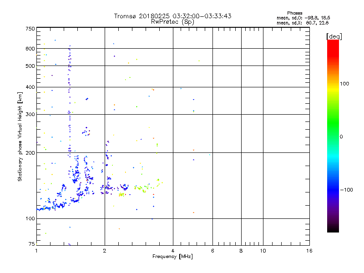Image resolution: width=364 pixels, height=273 pixels.
Task: Click the 'mean, sd,X: 80.7, 22.8' text
Action: coord(303,23)
